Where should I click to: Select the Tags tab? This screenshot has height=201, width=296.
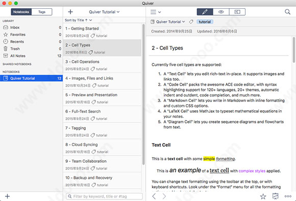click(x=42, y=12)
